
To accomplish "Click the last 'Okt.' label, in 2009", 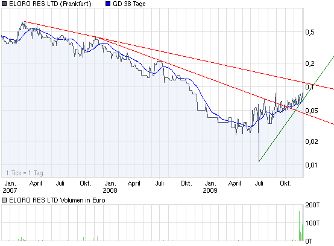I will click(286, 183).
